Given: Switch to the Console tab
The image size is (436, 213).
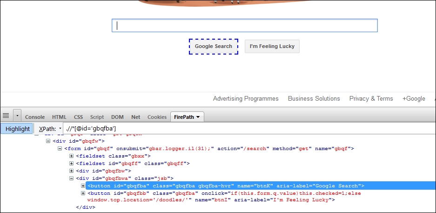Looking at the screenshot, I should coord(35,117).
